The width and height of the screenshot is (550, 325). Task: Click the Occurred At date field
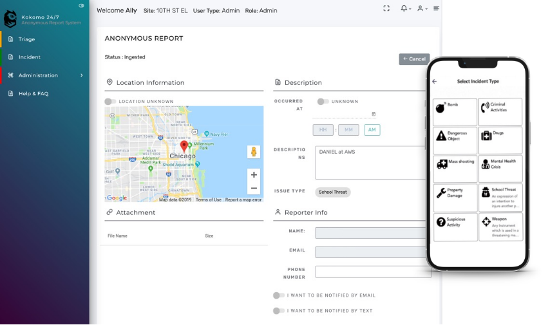(x=344, y=114)
